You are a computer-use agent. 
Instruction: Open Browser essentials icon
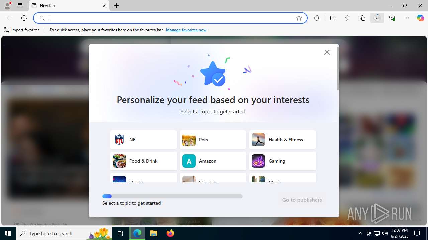(392, 18)
